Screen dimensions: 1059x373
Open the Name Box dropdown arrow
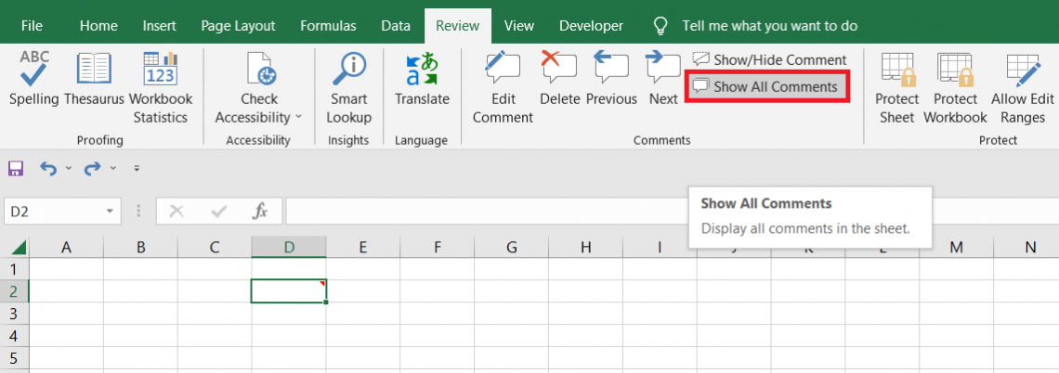pyautogui.click(x=111, y=212)
